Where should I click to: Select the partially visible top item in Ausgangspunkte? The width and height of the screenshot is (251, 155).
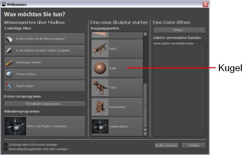click(117, 35)
